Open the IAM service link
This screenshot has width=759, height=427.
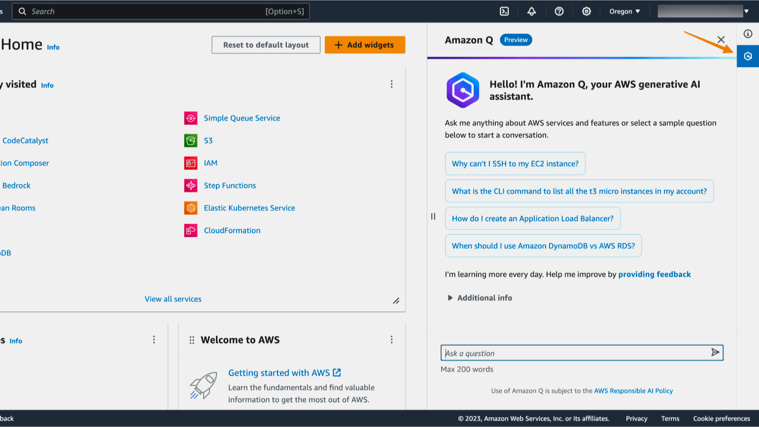pyautogui.click(x=210, y=163)
